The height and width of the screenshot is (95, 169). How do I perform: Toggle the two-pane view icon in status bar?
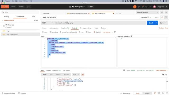[155, 93]
